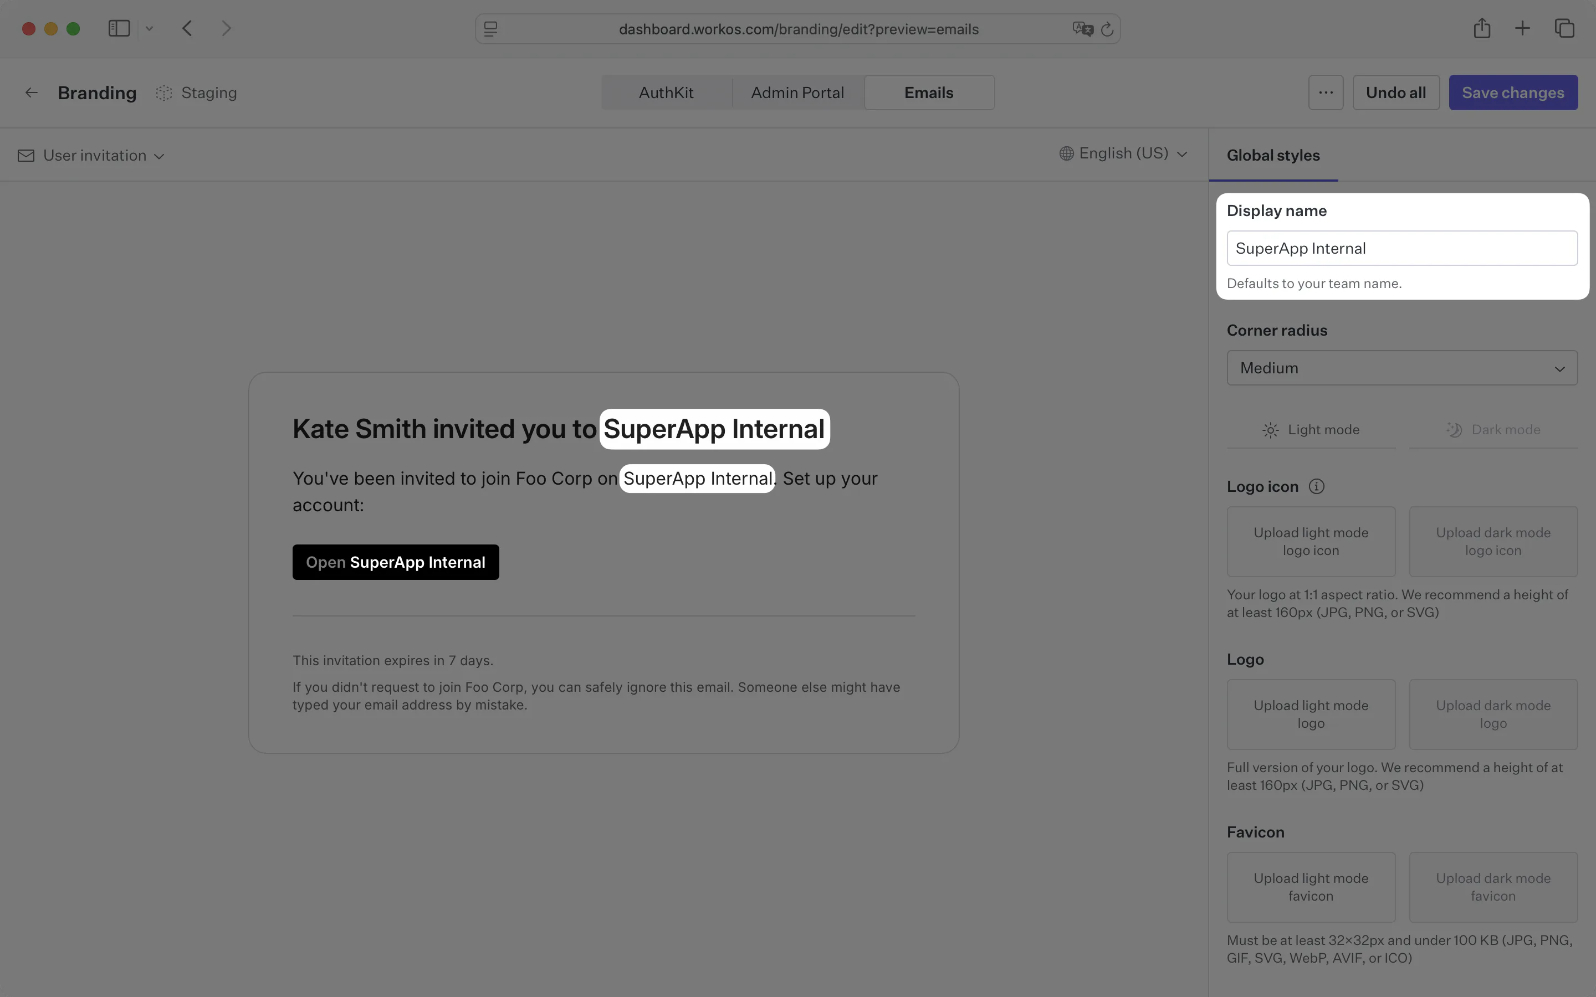Click the email heading SuperApp Internal text
1596x997 pixels.
[x=714, y=429]
